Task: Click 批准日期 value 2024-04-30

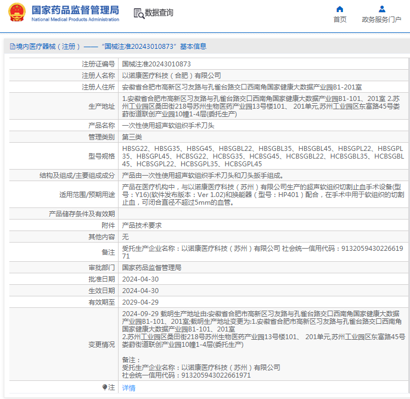Action: (141, 279)
